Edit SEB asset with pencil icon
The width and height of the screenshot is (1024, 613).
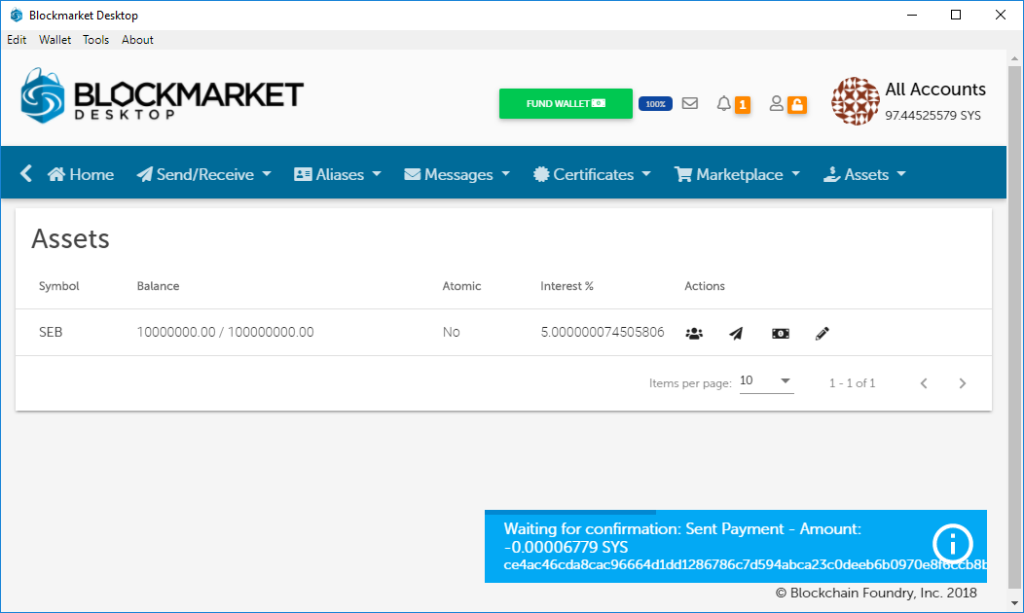[x=823, y=334]
